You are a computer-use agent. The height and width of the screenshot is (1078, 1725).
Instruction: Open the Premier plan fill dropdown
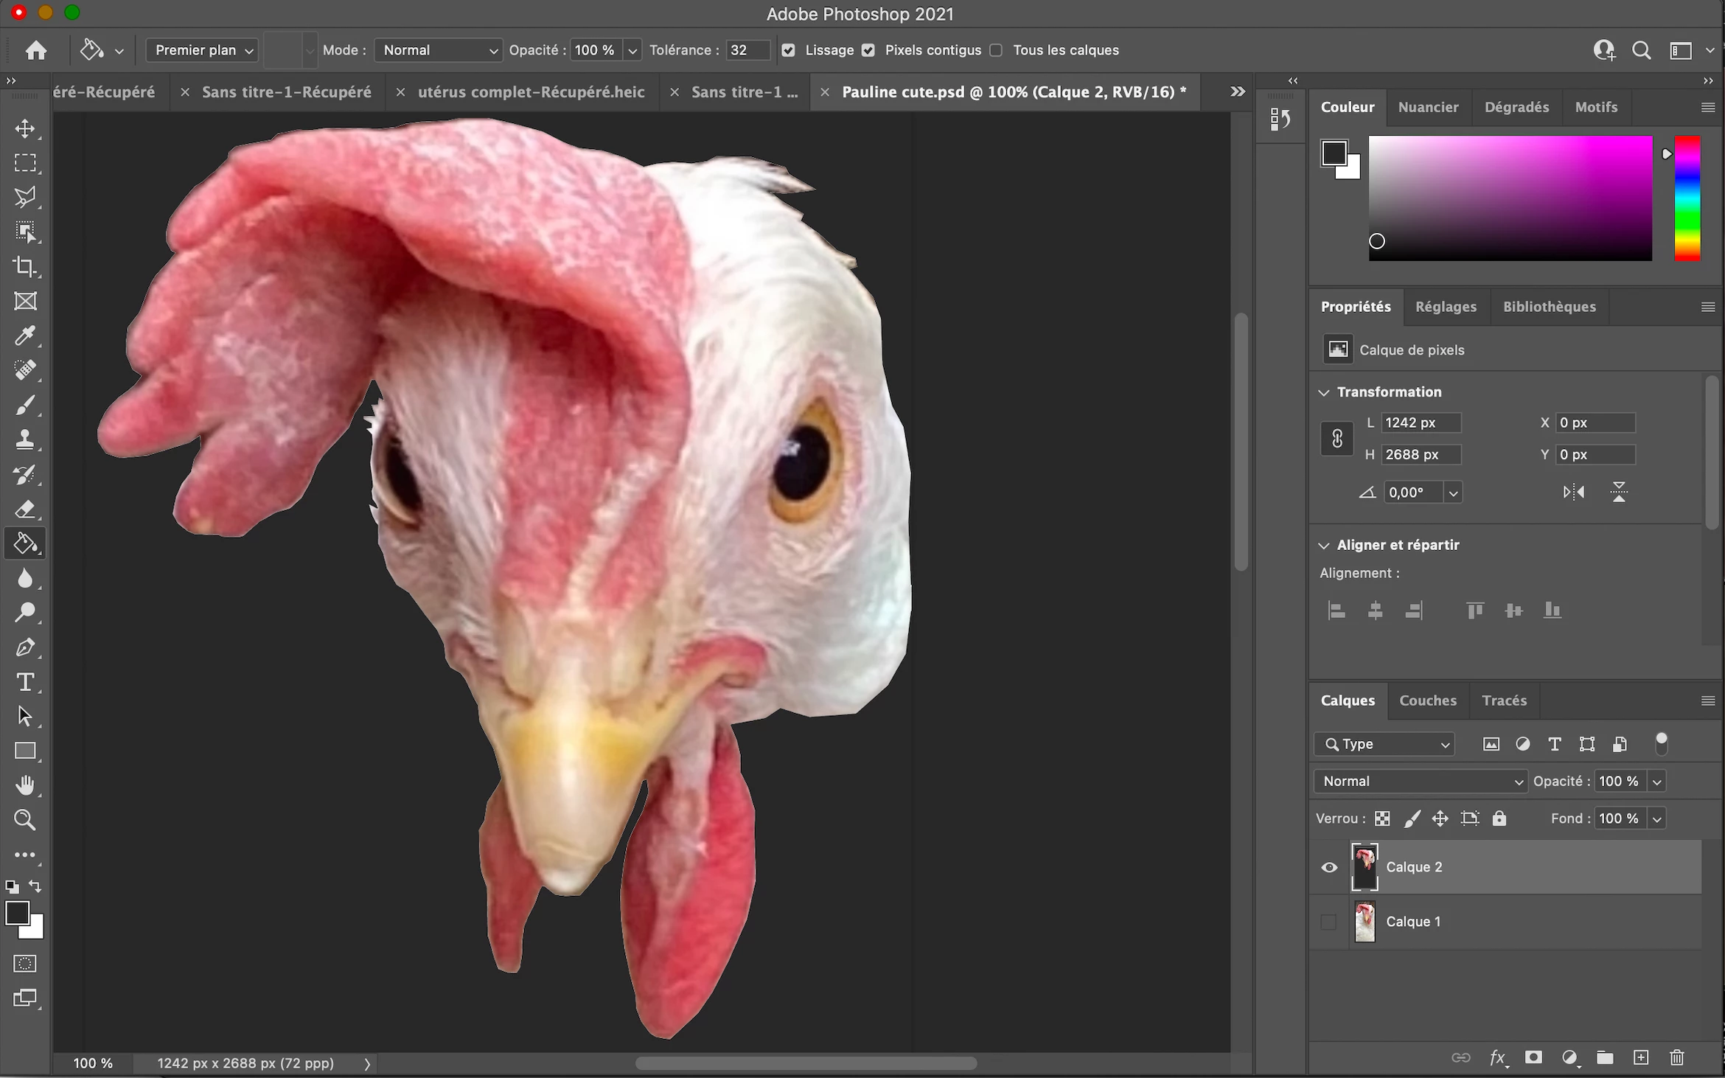click(202, 50)
